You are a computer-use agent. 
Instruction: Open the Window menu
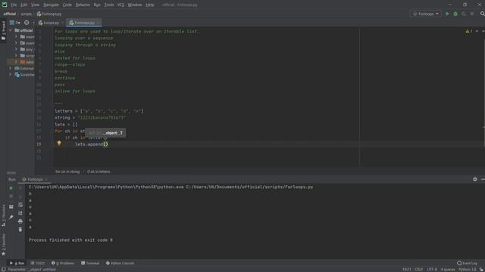(135, 5)
